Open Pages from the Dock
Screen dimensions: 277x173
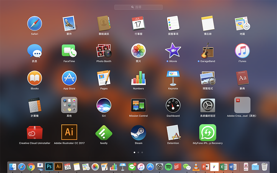click(104, 167)
